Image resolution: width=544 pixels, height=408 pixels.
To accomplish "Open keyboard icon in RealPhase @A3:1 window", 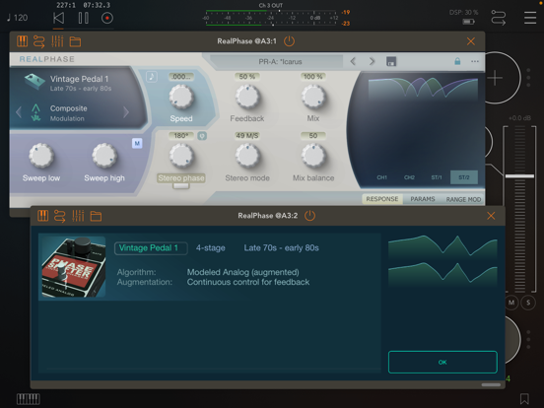I will [23, 41].
